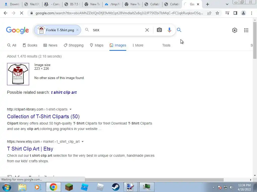The image size is (257, 192).
Task: Show hidden system tray icons arrow
Action: click(x=213, y=187)
